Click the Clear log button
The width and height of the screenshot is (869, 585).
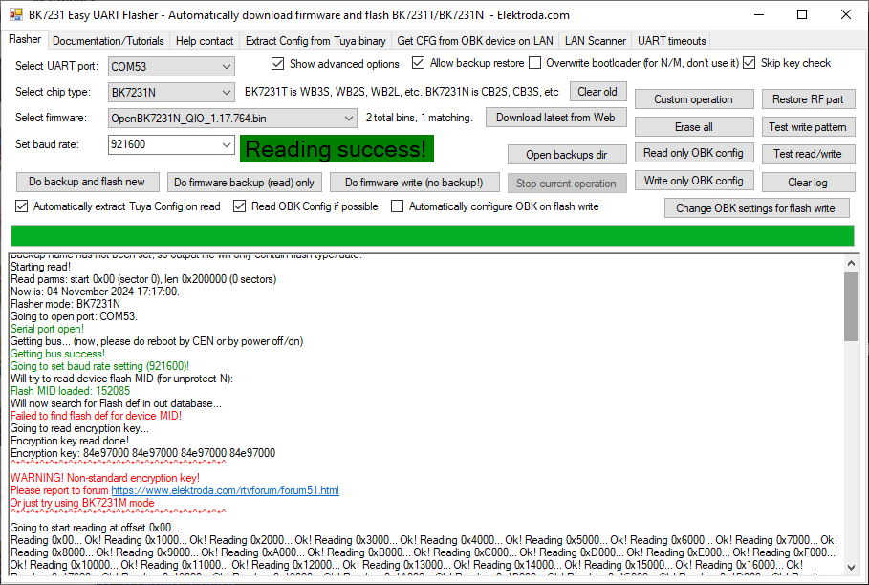(808, 183)
